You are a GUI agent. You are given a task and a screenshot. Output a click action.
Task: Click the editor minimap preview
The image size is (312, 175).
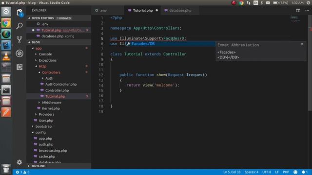[x=295, y=19]
